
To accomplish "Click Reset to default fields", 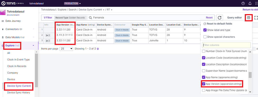I will tap(219, 24).
